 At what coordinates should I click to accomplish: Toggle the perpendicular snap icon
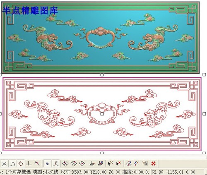pyautogui.click(x=29, y=164)
